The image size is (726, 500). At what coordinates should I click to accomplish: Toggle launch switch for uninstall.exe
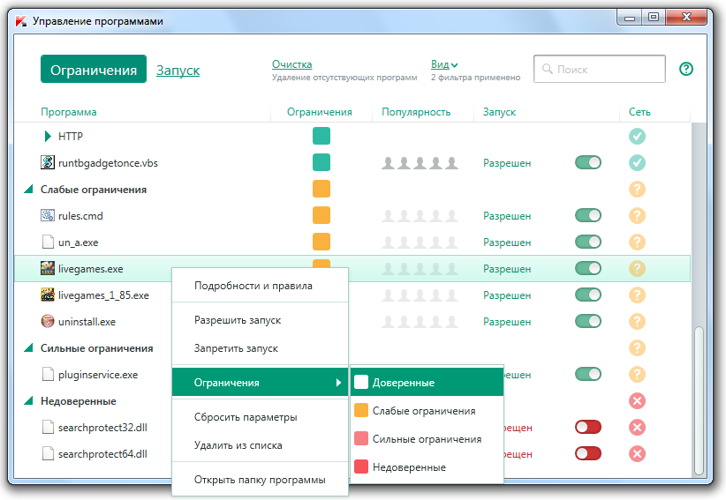coord(588,321)
